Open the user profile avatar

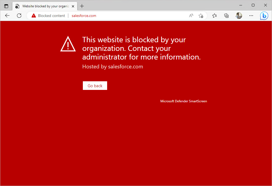pos(239,16)
